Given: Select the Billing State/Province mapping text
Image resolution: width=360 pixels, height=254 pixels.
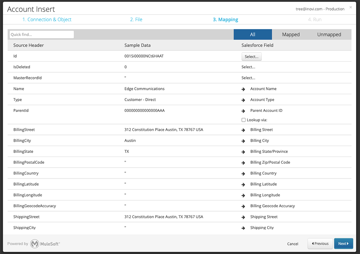Looking at the screenshot, I should tap(269, 151).
